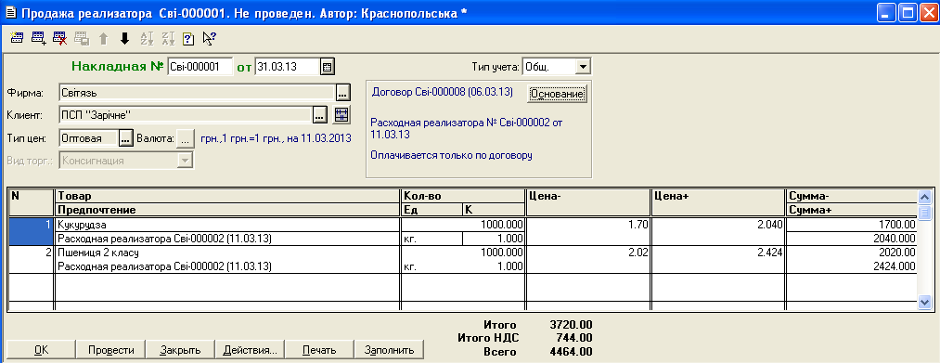Viewport: 940px width, 363px height.
Task: Maximize the Продажа реализатора window
Action: 907,12
